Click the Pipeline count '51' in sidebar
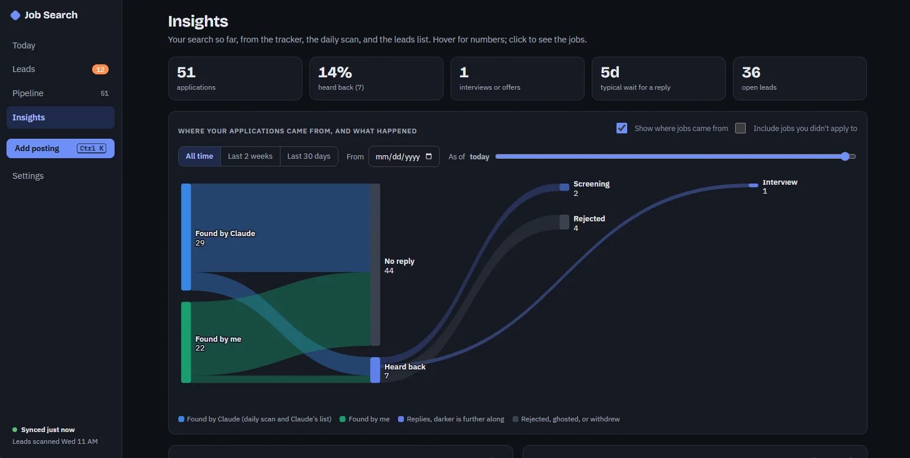The image size is (910, 458). pos(105,93)
